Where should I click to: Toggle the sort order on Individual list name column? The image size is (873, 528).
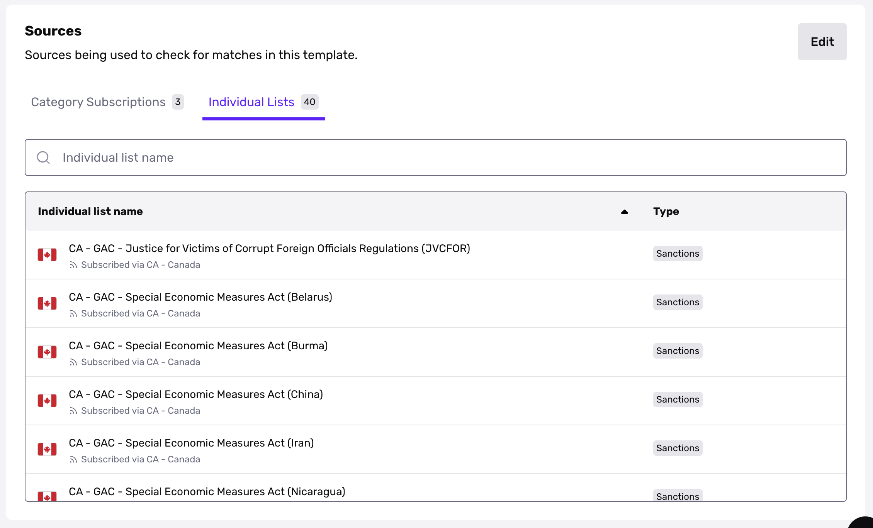(x=625, y=212)
